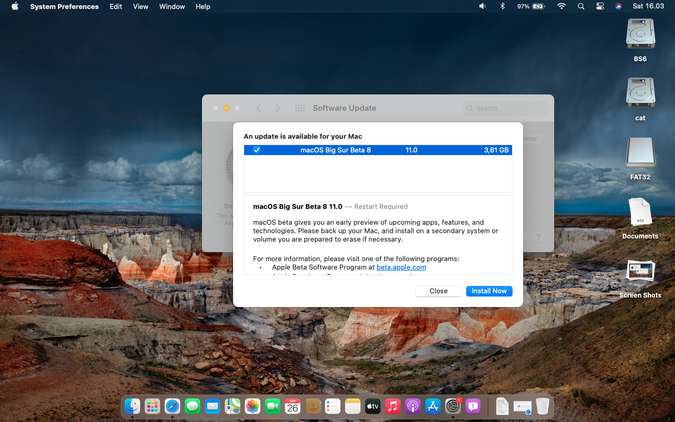
Task: Click the Software Update search field
Action: [505, 108]
